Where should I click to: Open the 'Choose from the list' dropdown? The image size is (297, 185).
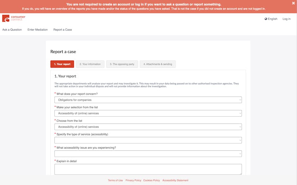(x=148, y=127)
